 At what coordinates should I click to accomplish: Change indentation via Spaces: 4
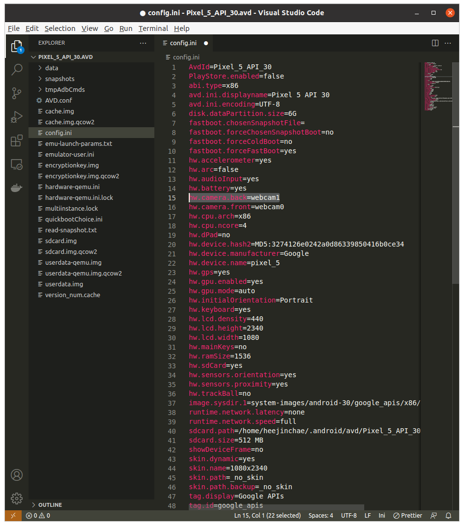(x=320, y=516)
